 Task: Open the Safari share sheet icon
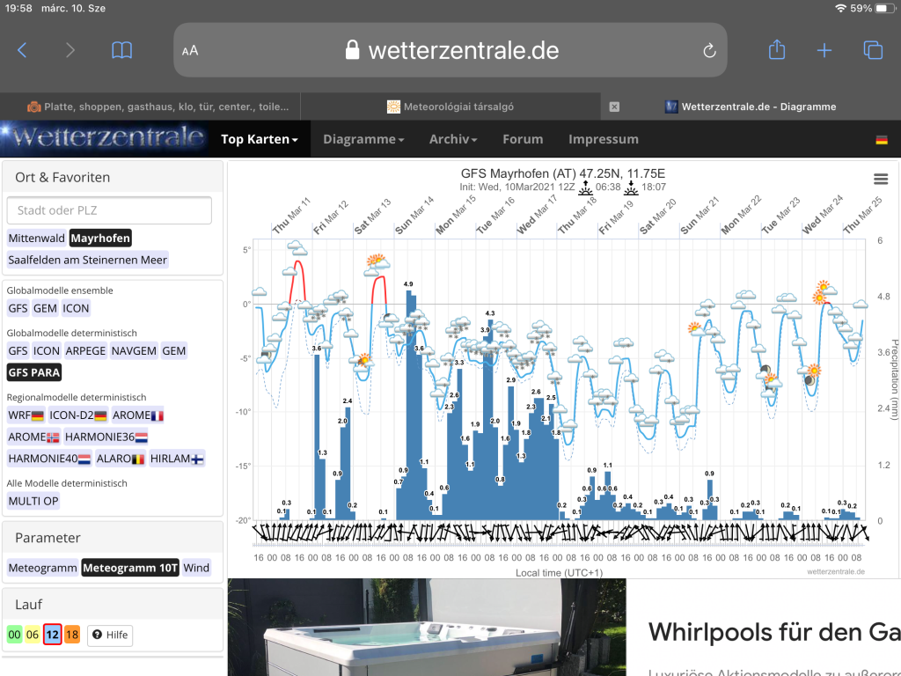click(x=776, y=50)
